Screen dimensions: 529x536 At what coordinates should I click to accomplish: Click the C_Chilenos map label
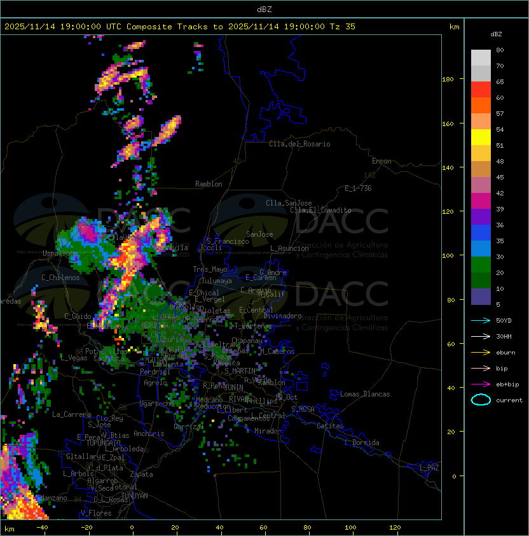point(60,278)
